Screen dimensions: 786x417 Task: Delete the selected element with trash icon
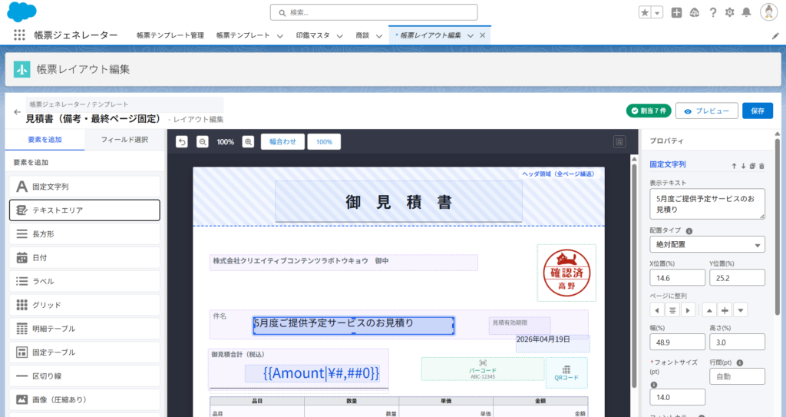coord(761,166)
